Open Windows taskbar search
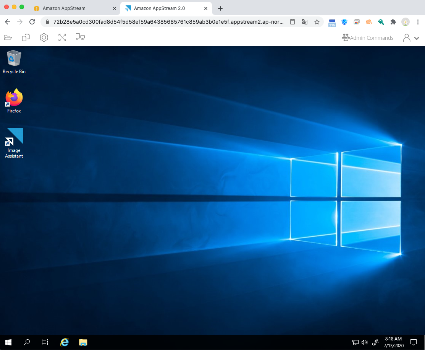Image resolution: width=425 pixels, height=350 pixels. point(27,342)
